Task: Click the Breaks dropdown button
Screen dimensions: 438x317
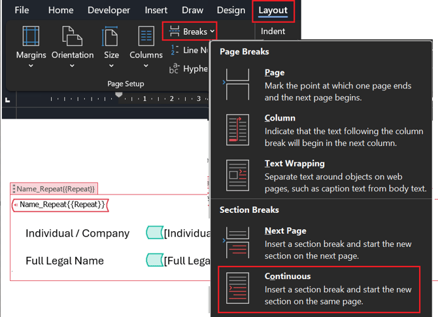Action: tap(190, 31)
